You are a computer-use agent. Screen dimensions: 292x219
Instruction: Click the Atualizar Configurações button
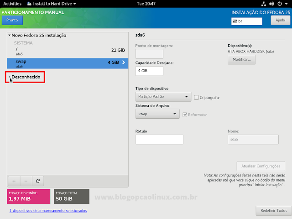[x=261, y=166]
